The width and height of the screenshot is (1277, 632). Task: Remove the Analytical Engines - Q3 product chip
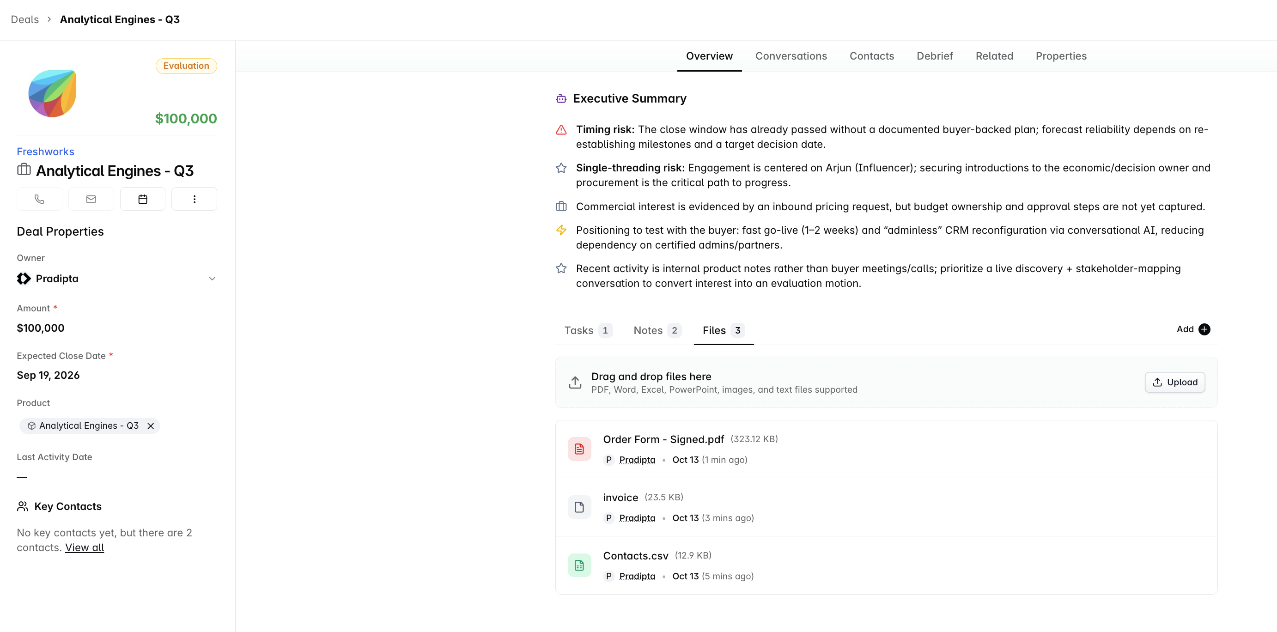(151, 426)
